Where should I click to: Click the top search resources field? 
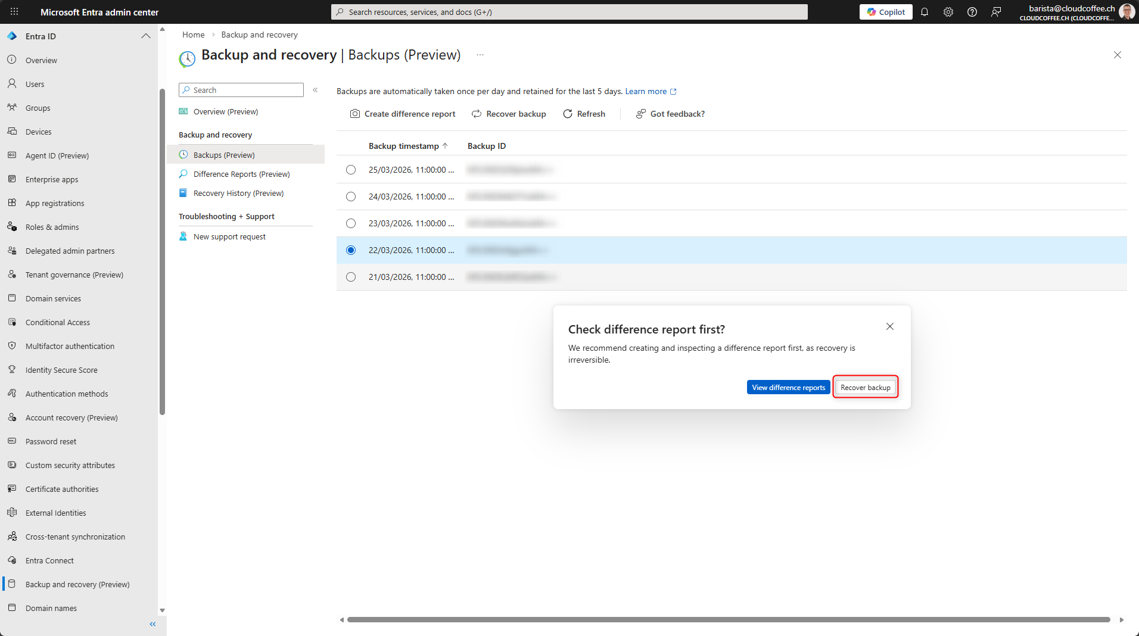pos(569,12)
